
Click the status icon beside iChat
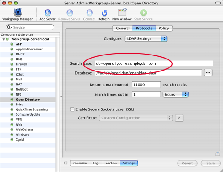pyautogui.click(x=12, y=74)
